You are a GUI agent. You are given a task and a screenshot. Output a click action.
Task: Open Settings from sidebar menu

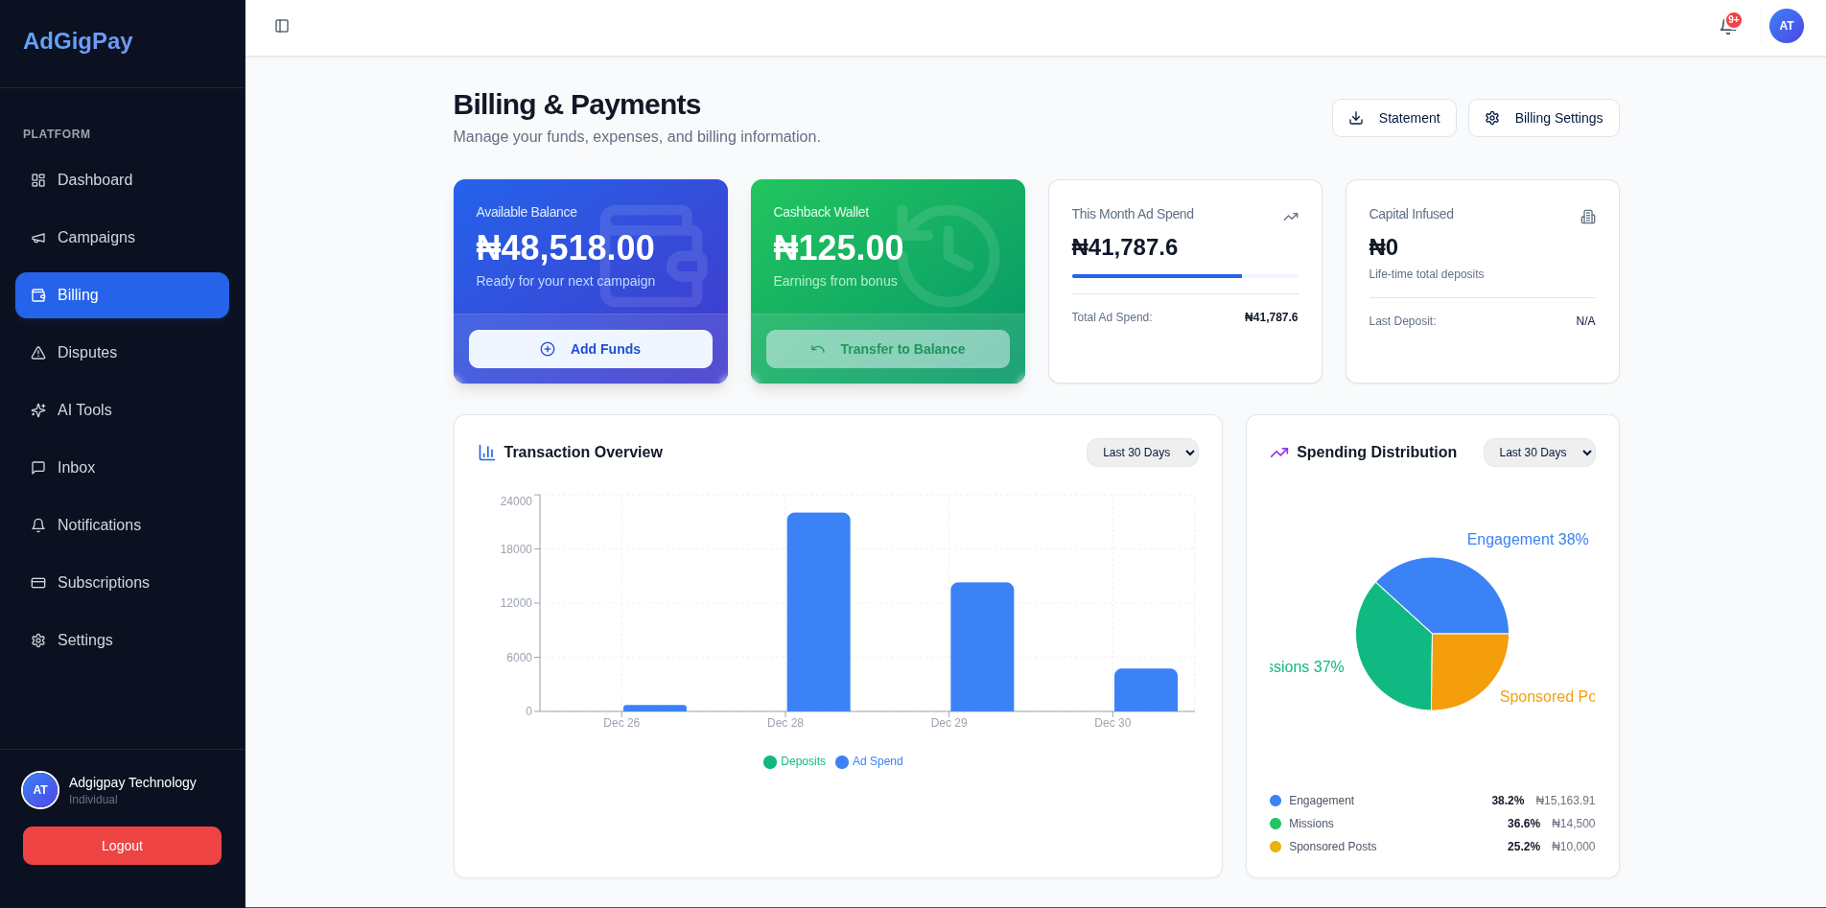(122, 640)
